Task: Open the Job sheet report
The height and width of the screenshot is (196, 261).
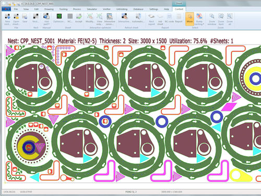Action: click(160, 19)
